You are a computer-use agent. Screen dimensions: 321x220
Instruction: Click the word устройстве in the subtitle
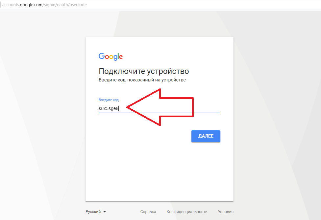(x=173, y=80)
